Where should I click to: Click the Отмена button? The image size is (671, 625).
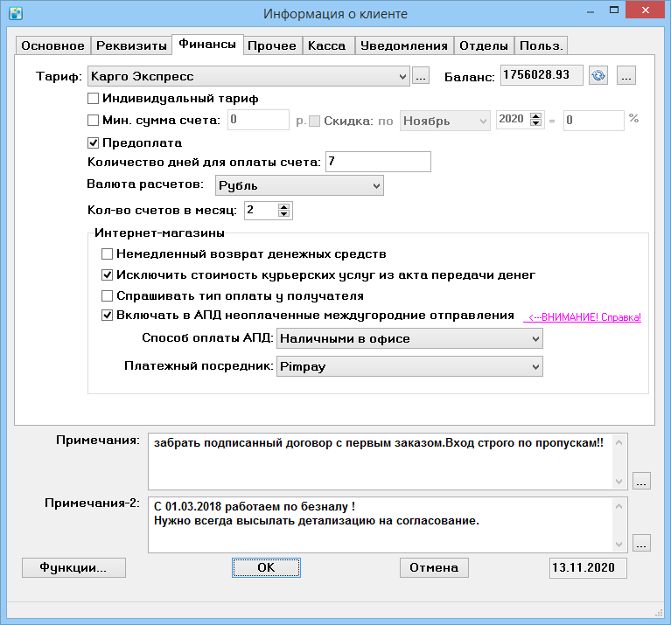point(434,567)
